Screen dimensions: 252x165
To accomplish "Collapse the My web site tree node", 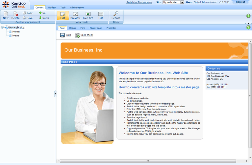I will tap(2, 28).
